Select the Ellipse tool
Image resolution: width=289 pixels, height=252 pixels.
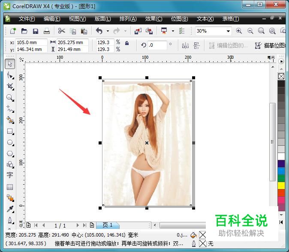pyautogui.click(x=10, y=142)
